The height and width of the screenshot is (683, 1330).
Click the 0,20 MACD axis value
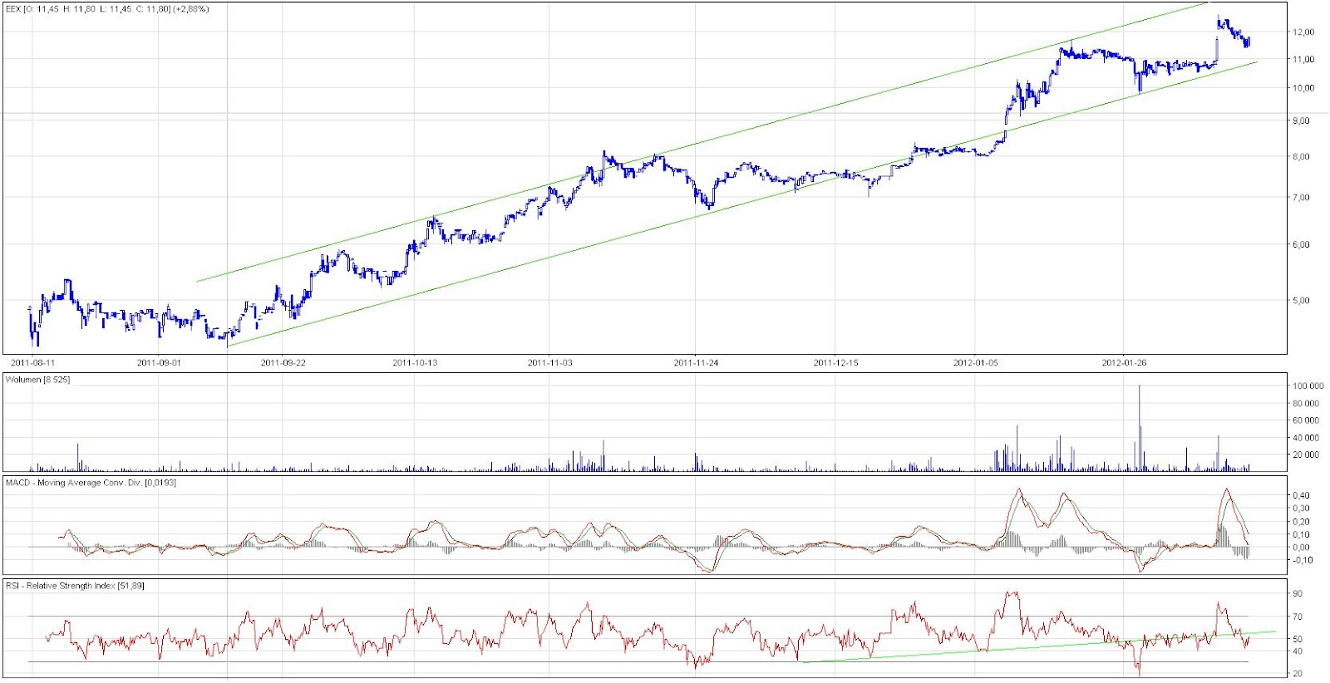(x=1301, y=522)
